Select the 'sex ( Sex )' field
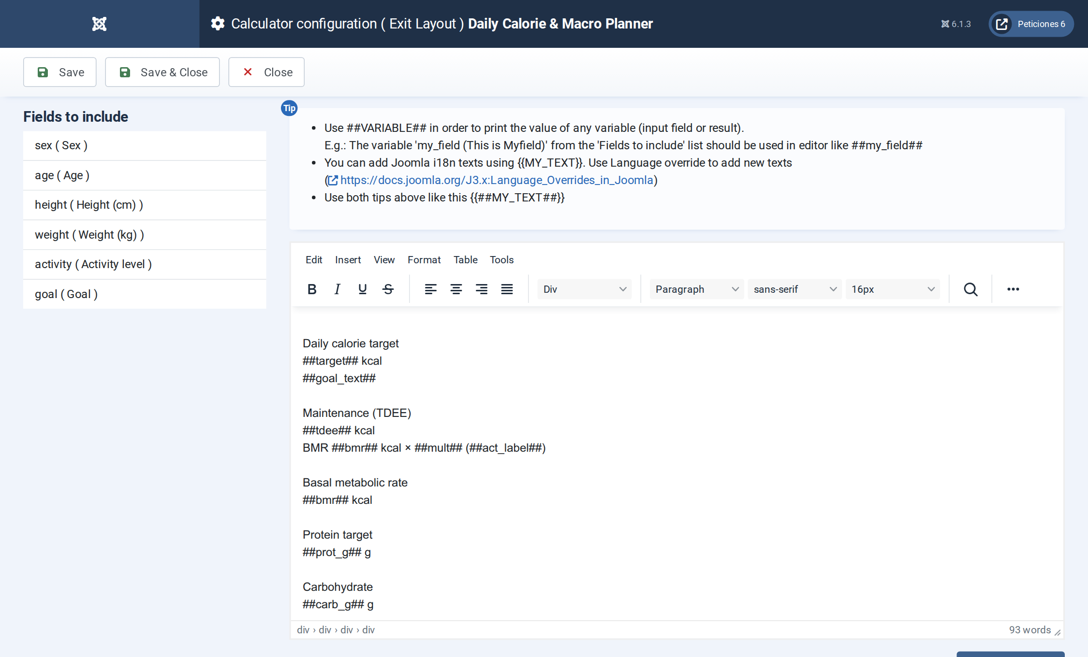 (145, 145)
